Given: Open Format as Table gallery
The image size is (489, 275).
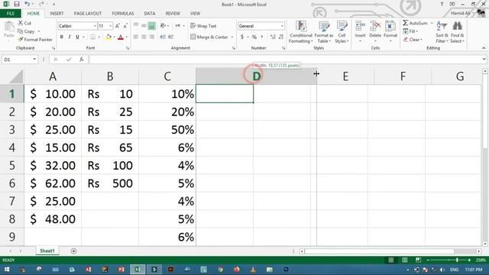Looking at the screenshot, I should click(324, 32).
